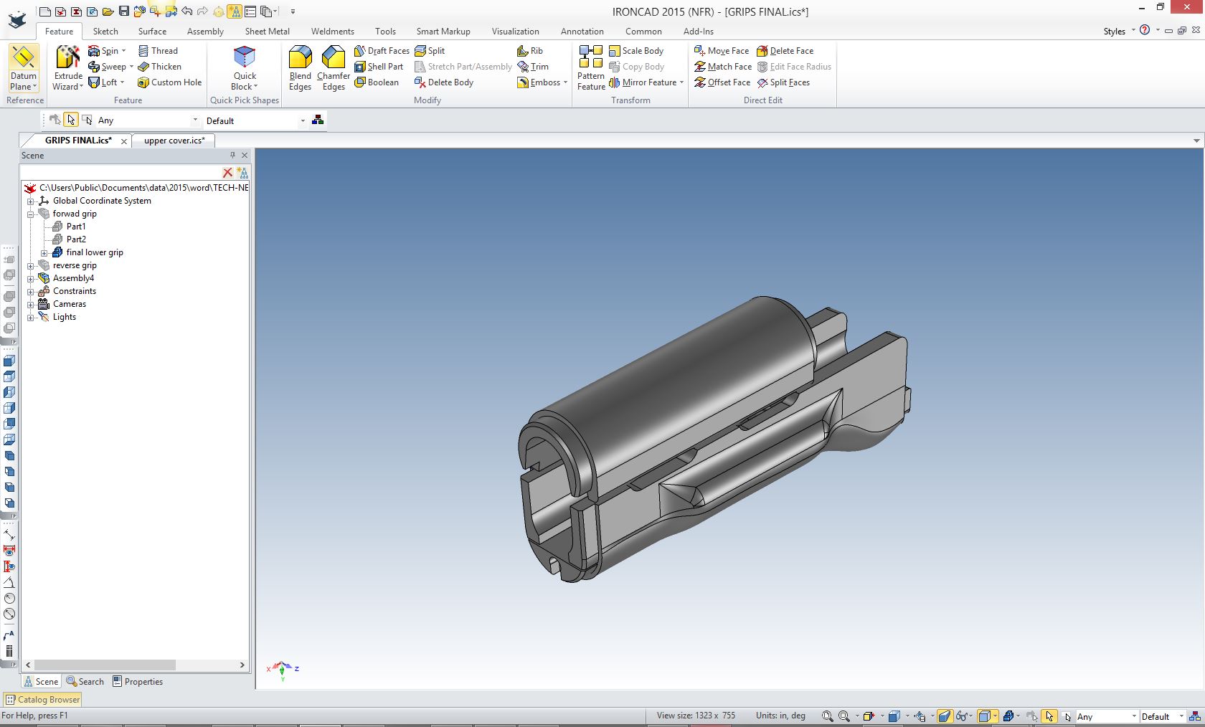This screenshot has width=1205, height=727.
Task: Toggle pin on the Scene panel
Action: click(232, 156)
